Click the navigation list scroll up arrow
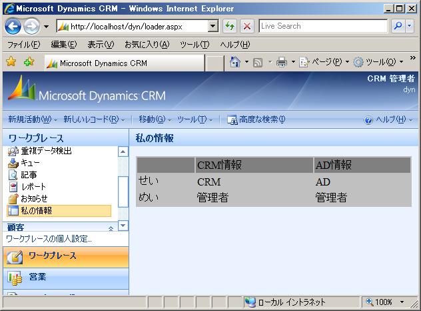 pos(123,151)
